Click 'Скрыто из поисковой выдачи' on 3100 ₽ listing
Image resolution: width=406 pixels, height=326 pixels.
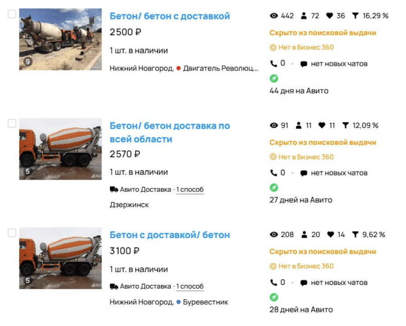coord(323,251)
